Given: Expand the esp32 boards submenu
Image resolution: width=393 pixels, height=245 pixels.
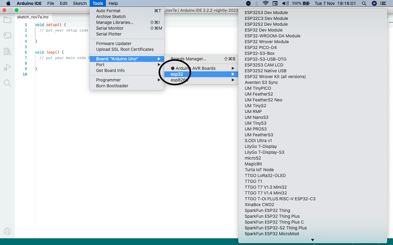Looking at the screenshot, I should click(x=201, y=74).
